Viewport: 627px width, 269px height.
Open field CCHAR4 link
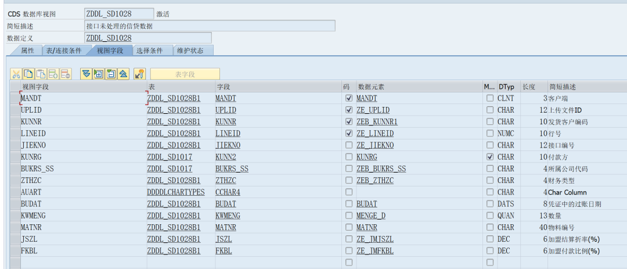[228, 192]
